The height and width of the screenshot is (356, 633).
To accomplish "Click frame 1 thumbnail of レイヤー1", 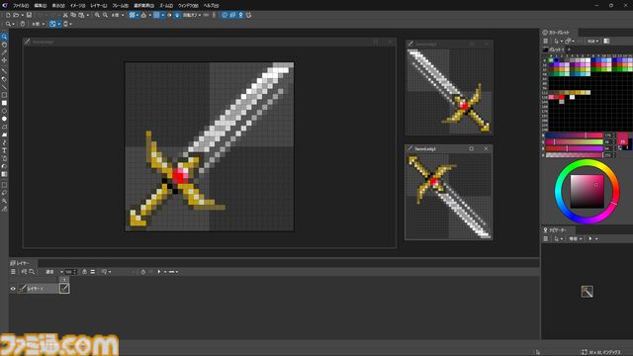I will pos(64,288).
